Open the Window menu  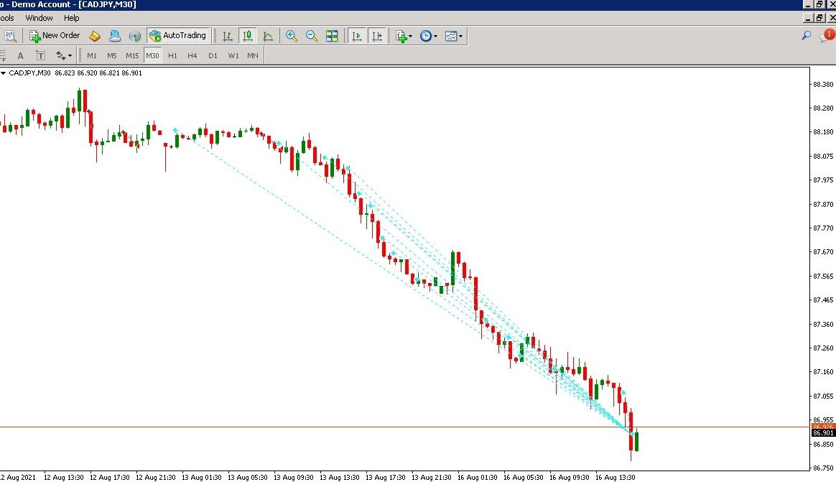pyautogui.click(x=39, y=18)
